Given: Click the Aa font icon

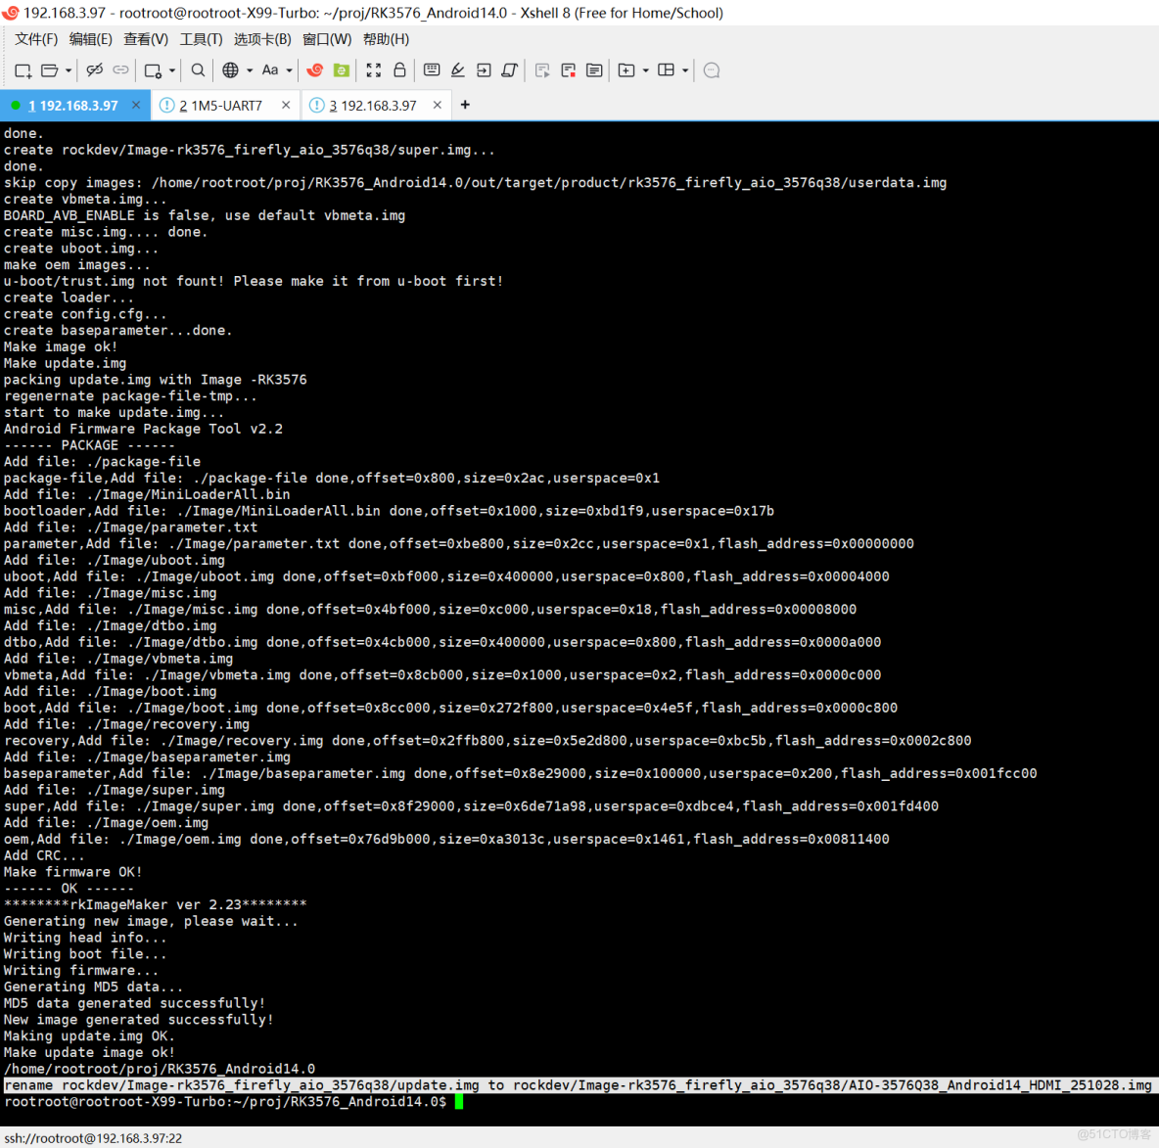Looking at the screenshot, I should [270, 70].
